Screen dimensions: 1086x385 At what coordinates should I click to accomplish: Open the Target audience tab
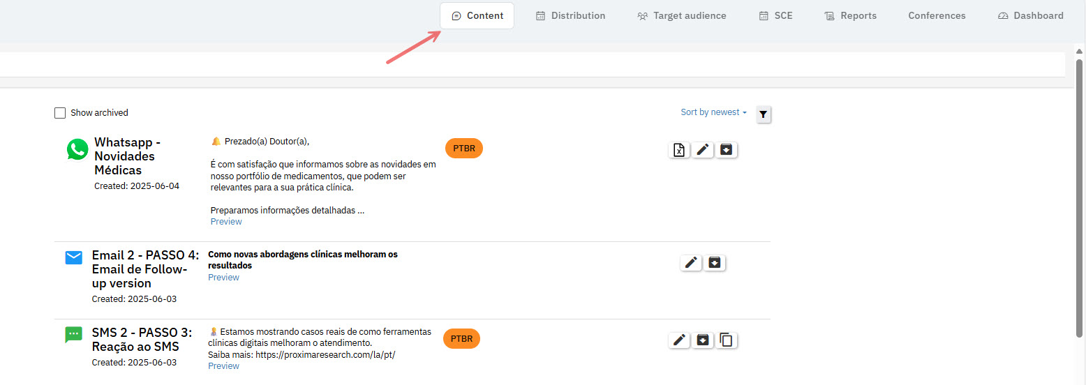point(681,16)
